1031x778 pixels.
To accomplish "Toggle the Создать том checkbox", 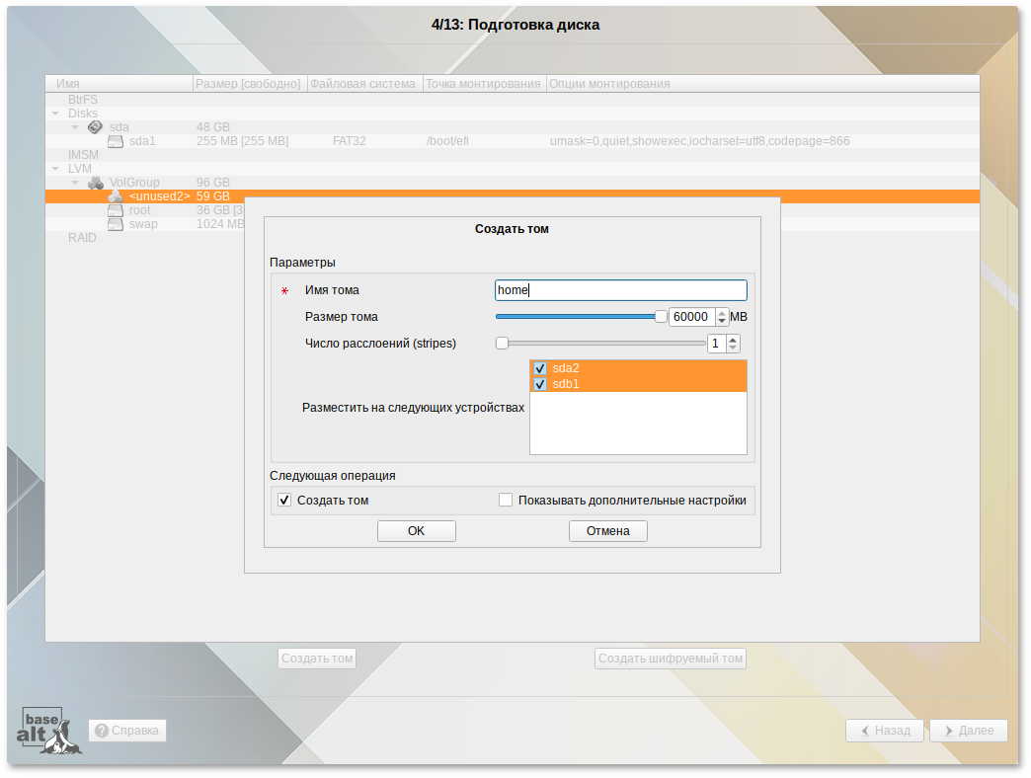I will (285, 501).
